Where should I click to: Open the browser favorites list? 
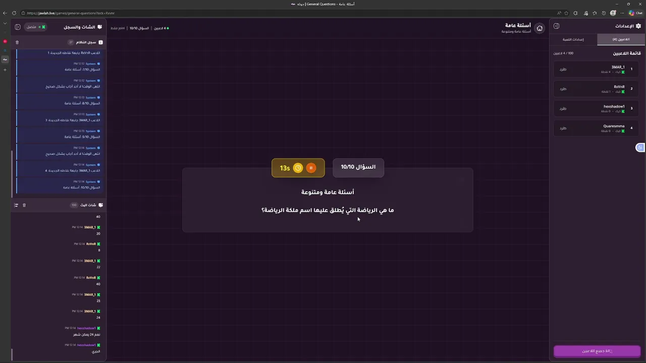click(x=595, y=13)
